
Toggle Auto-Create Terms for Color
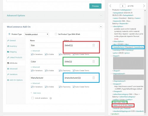(74, 71)
